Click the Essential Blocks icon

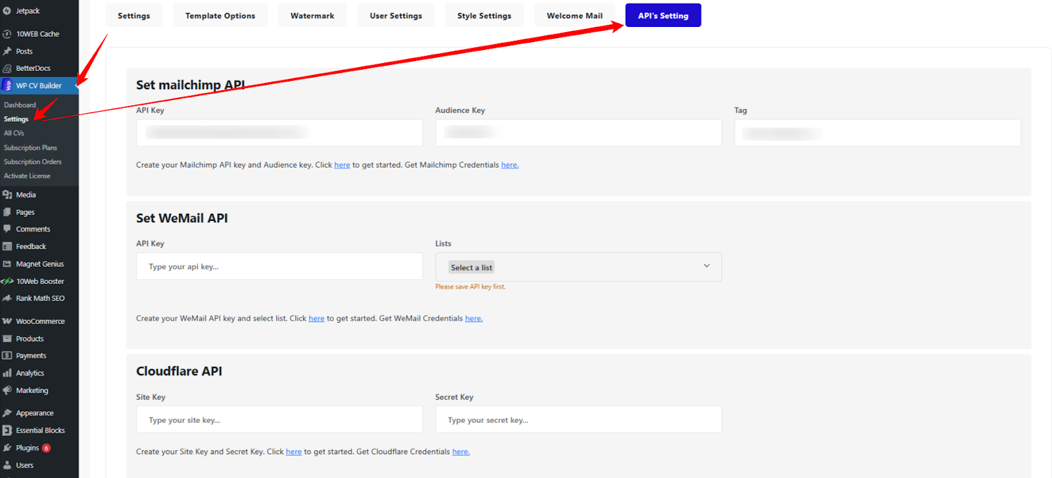[7, 431]
